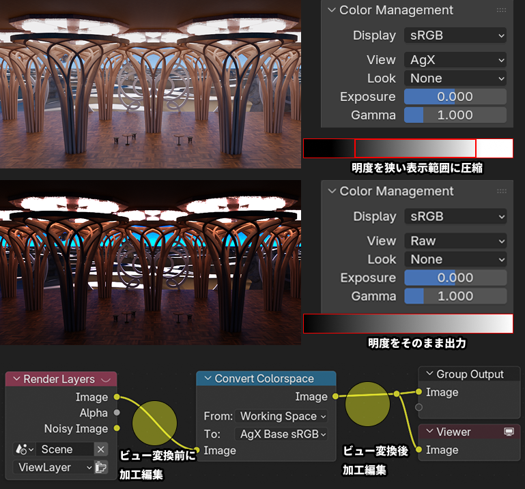
Task: Click the Viewer node Image input socket
Action: (418, 450)
